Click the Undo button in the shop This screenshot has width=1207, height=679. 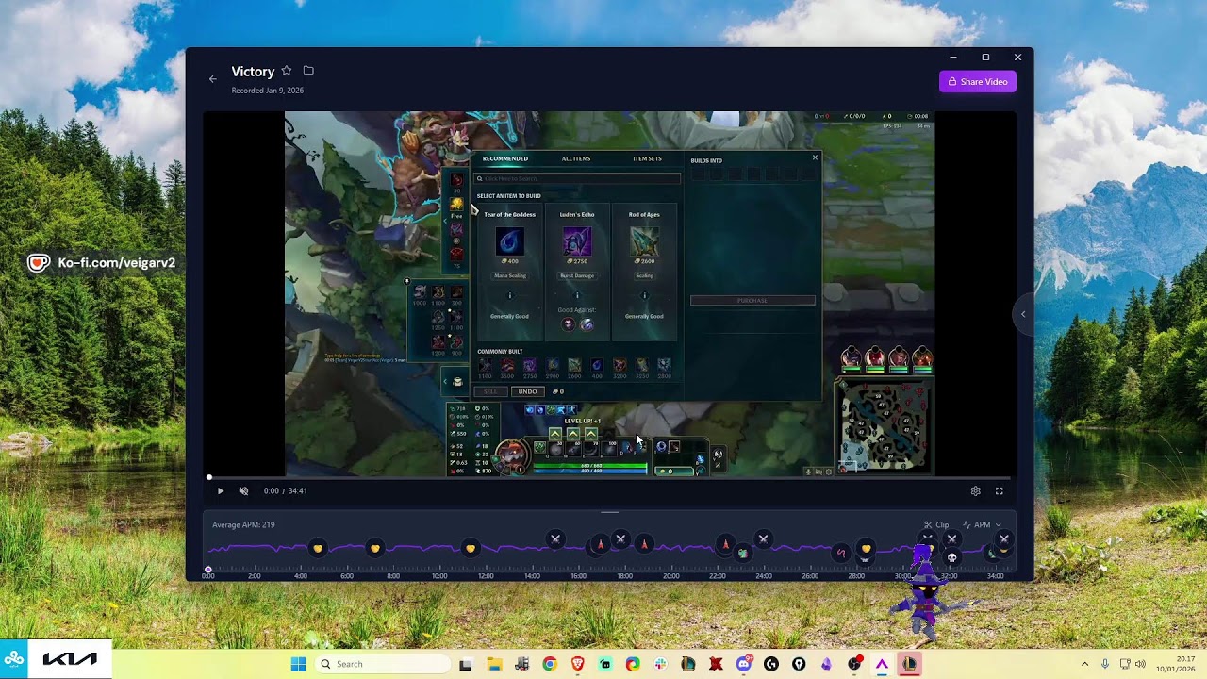click(x=527, y=391)
